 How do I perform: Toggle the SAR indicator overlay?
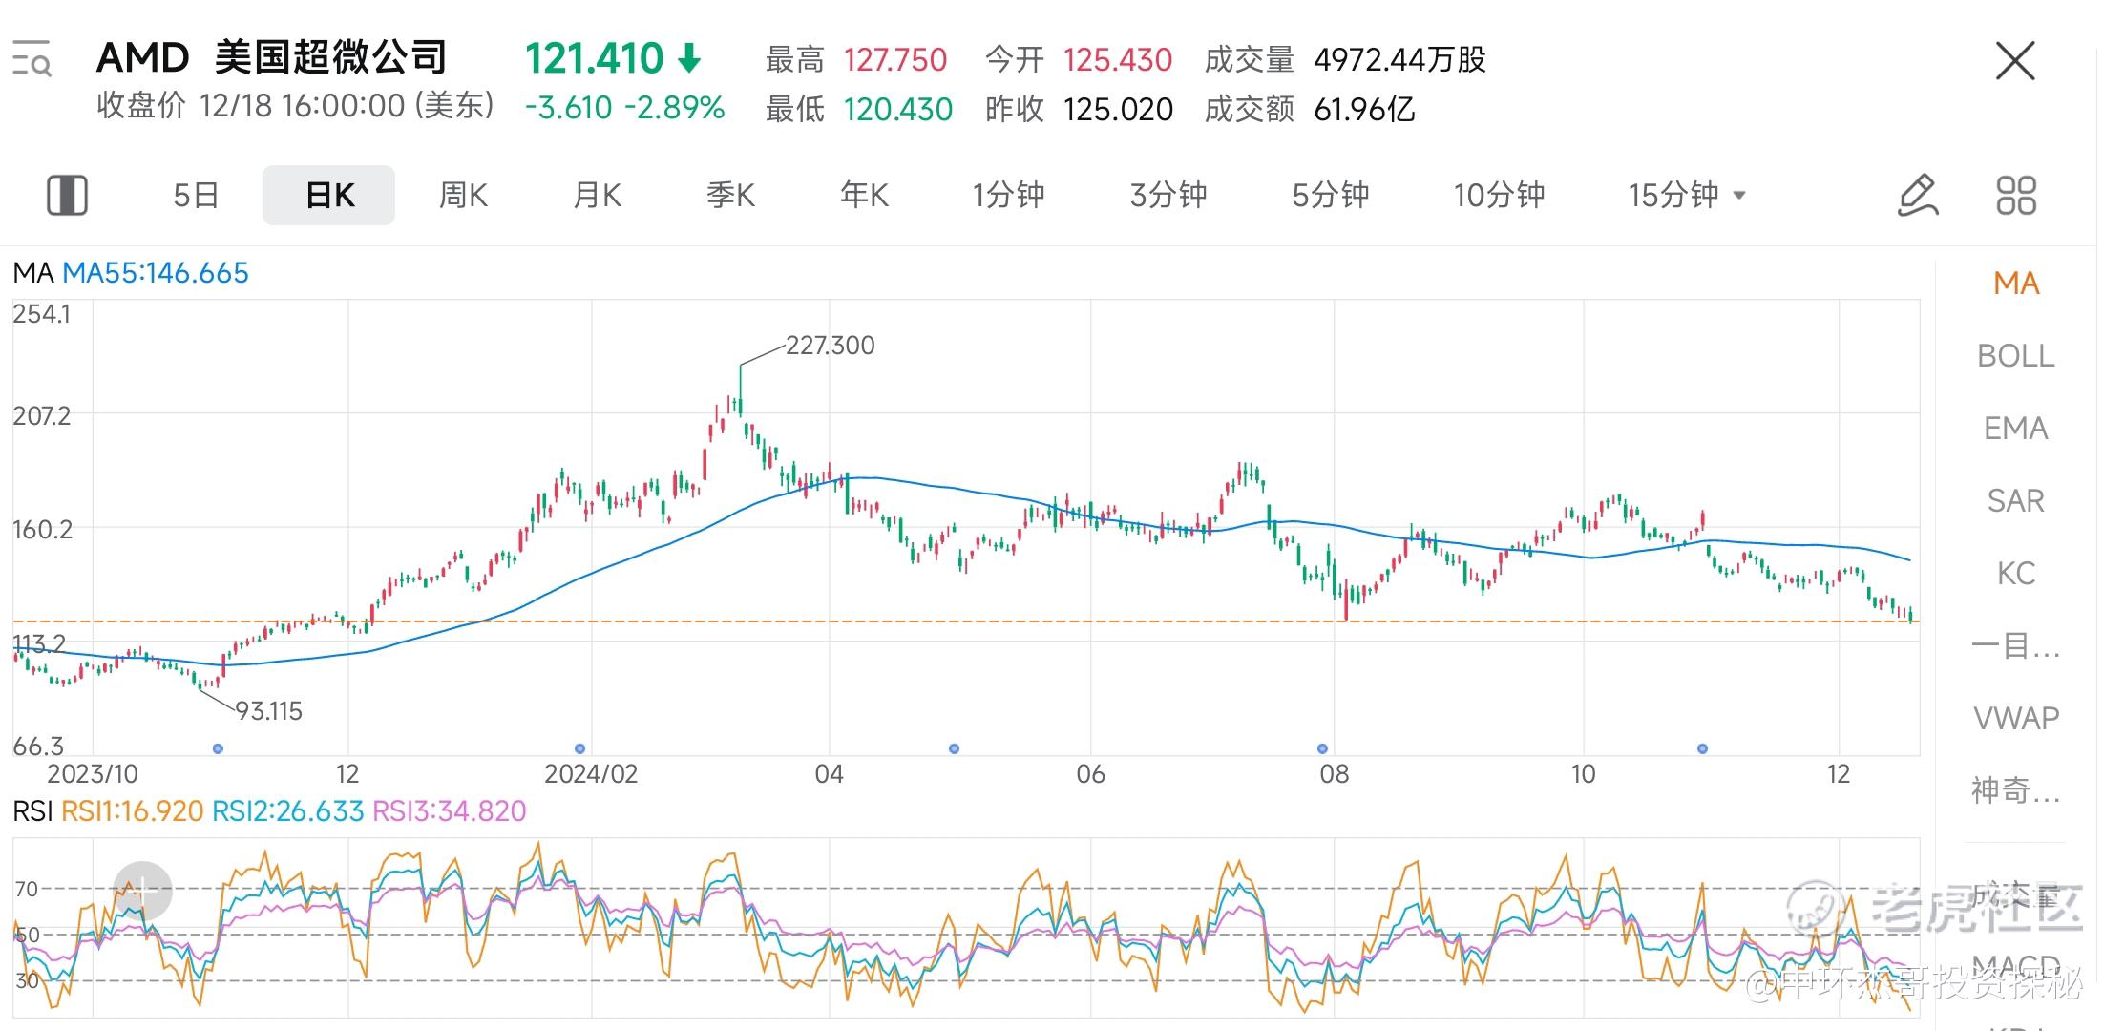2015,500
